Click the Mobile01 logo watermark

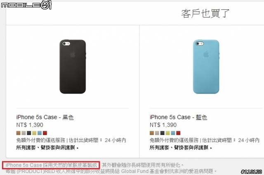pos(26,5)
